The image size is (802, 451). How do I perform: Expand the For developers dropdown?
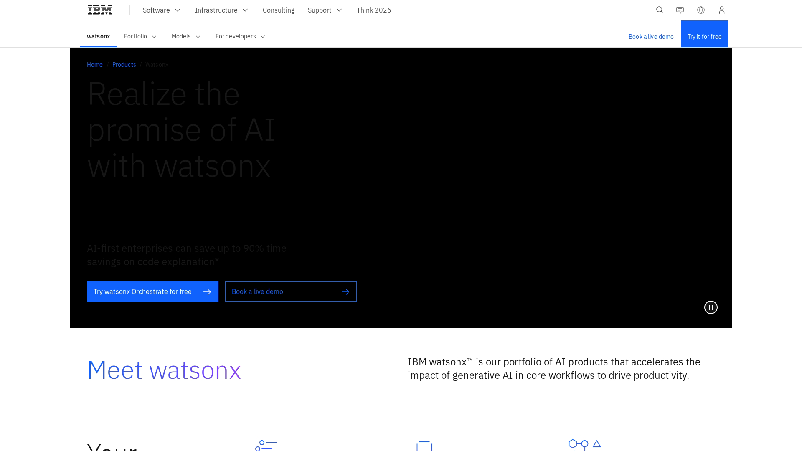pyautogui.click(x=240, y=36)
